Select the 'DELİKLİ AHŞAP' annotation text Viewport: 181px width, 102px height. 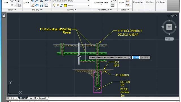click(x=128, y=35)
